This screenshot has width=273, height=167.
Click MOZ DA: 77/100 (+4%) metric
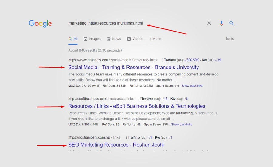tap(84, 86)
